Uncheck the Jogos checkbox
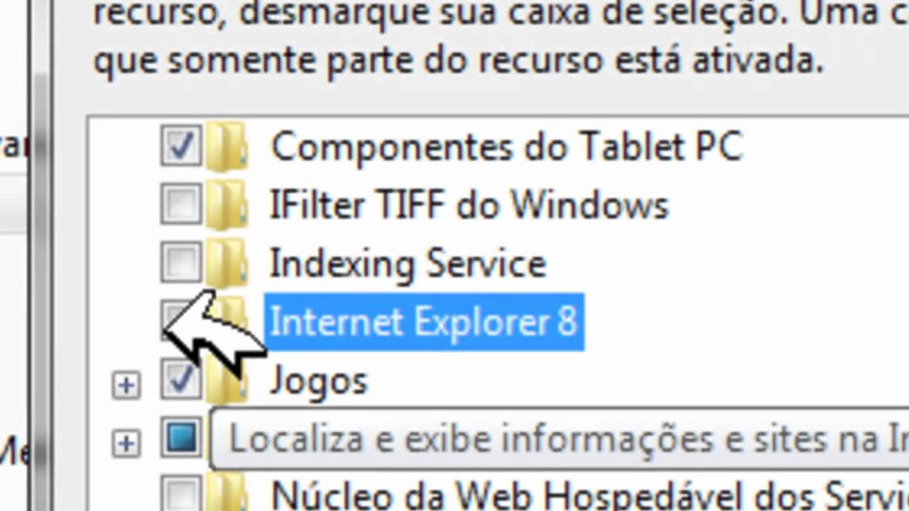The image size is (909, 511). click(x=181, y=381)
